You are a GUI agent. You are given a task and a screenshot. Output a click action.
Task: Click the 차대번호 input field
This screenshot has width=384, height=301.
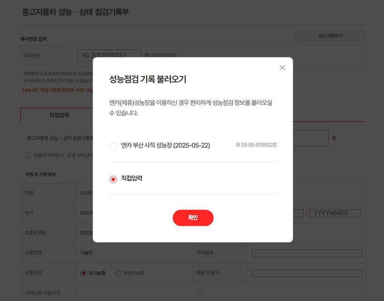click(x=307, y=253)
